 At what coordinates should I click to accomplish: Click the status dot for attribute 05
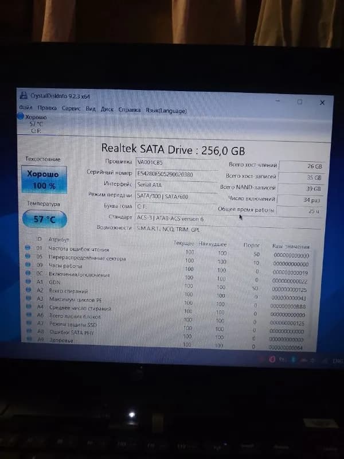click(28, 256)
